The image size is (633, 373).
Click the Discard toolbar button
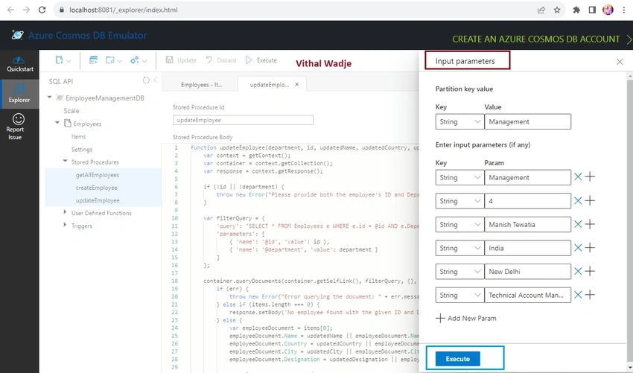coord(221,60)
